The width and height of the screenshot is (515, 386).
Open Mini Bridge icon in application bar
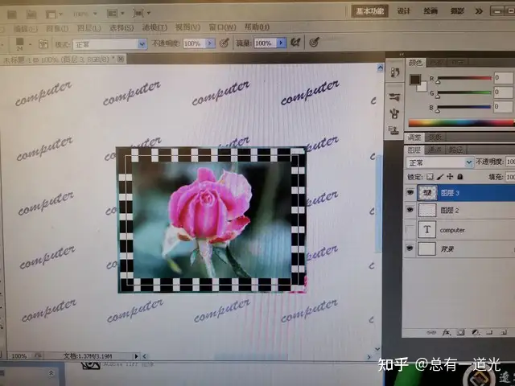(x=31, y=14)
